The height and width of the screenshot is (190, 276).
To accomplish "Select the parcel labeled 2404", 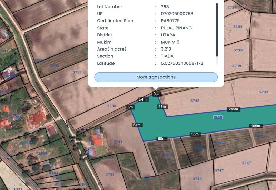I will pos(238,27).
